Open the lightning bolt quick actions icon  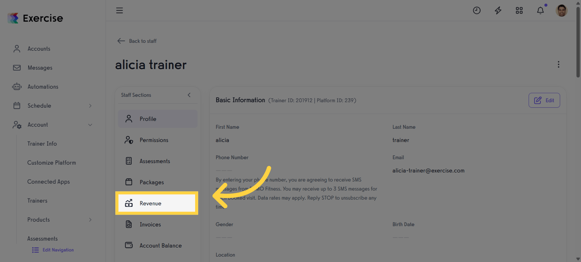pos(498,11)
